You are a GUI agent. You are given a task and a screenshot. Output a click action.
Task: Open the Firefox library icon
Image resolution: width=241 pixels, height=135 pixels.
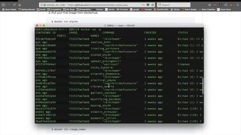pos(210,5)
